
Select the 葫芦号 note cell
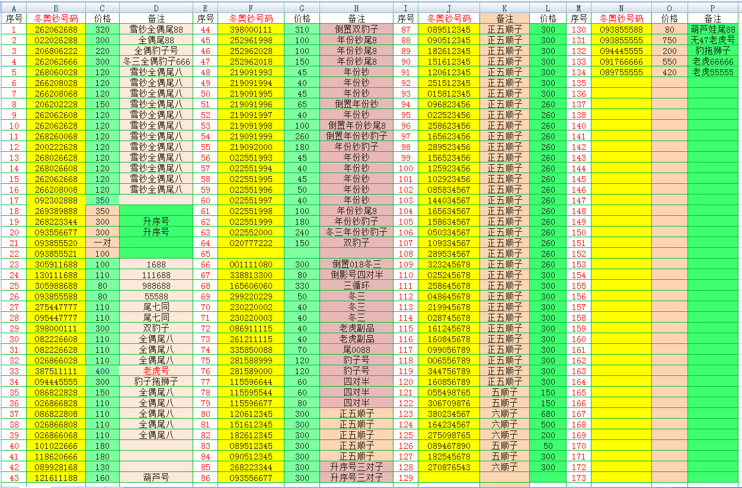click(x=156, y=478)
